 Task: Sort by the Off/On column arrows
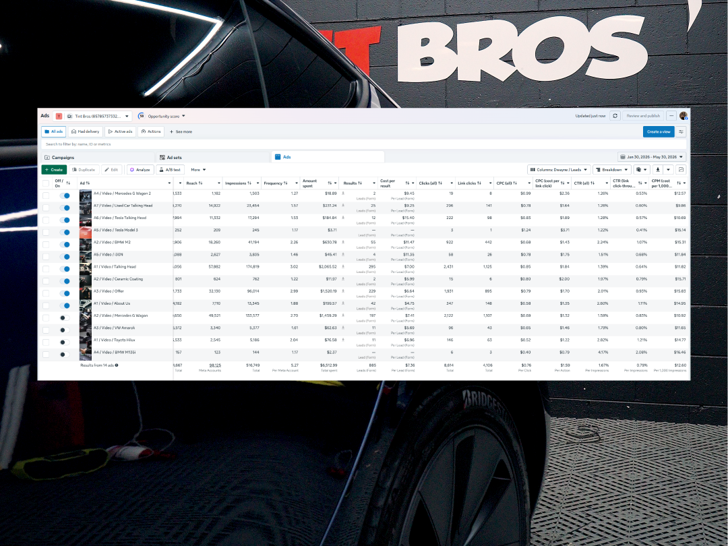(x=68, y=183)
